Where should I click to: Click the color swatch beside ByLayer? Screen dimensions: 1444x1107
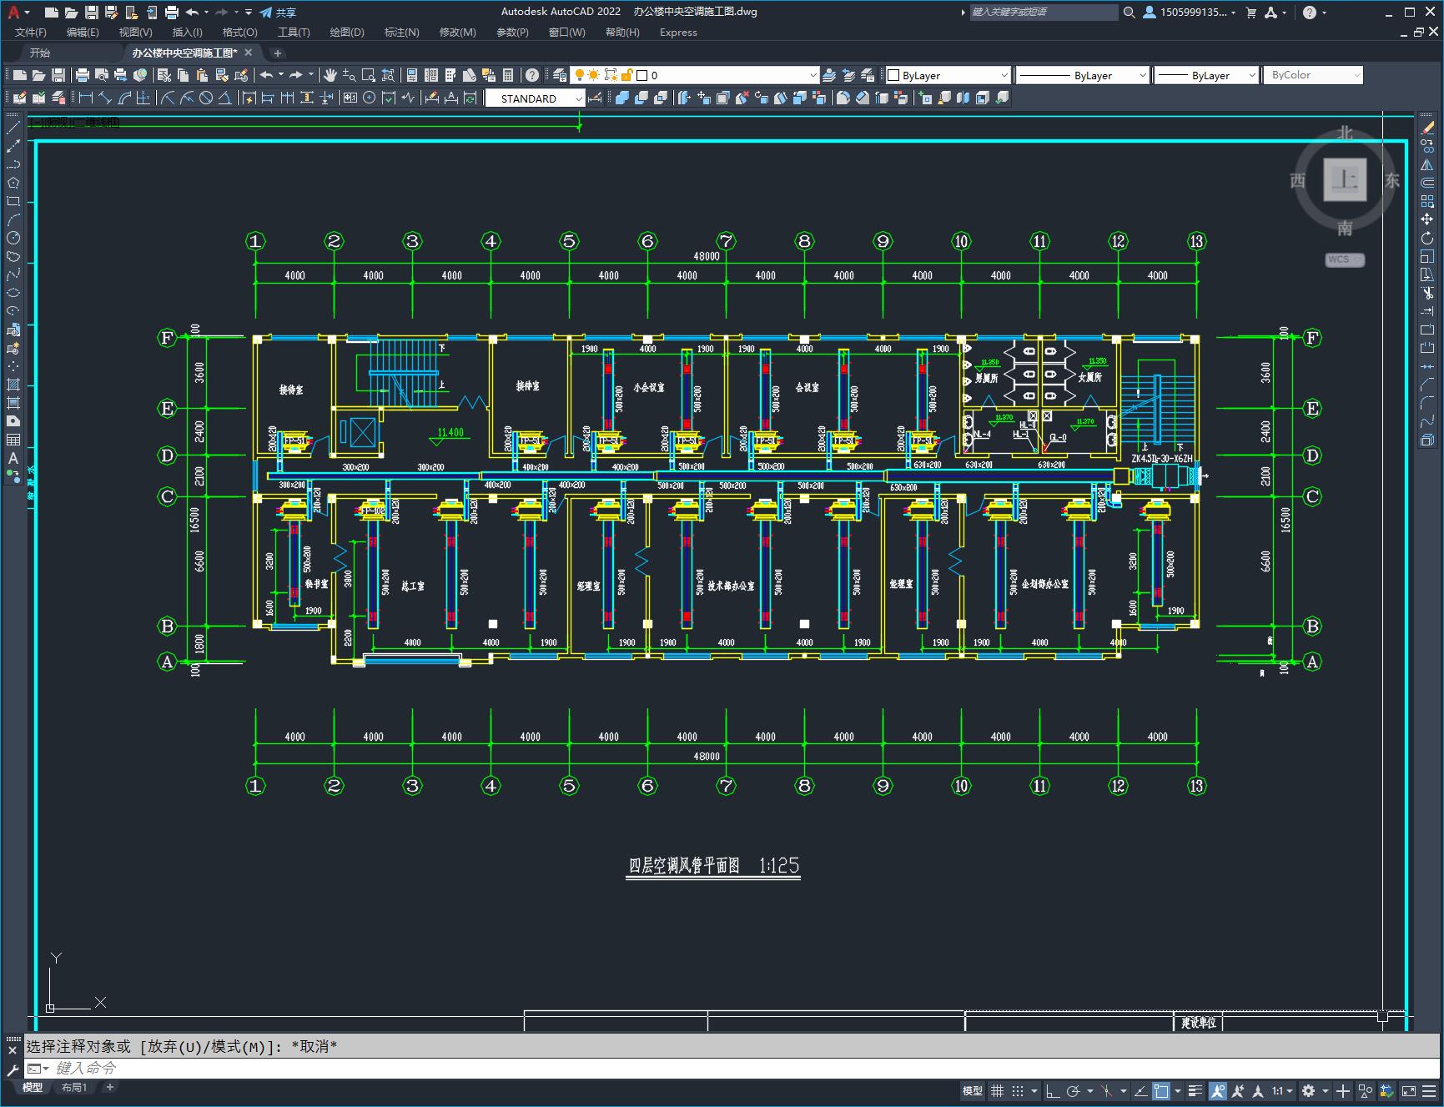[x=893, y=75]
